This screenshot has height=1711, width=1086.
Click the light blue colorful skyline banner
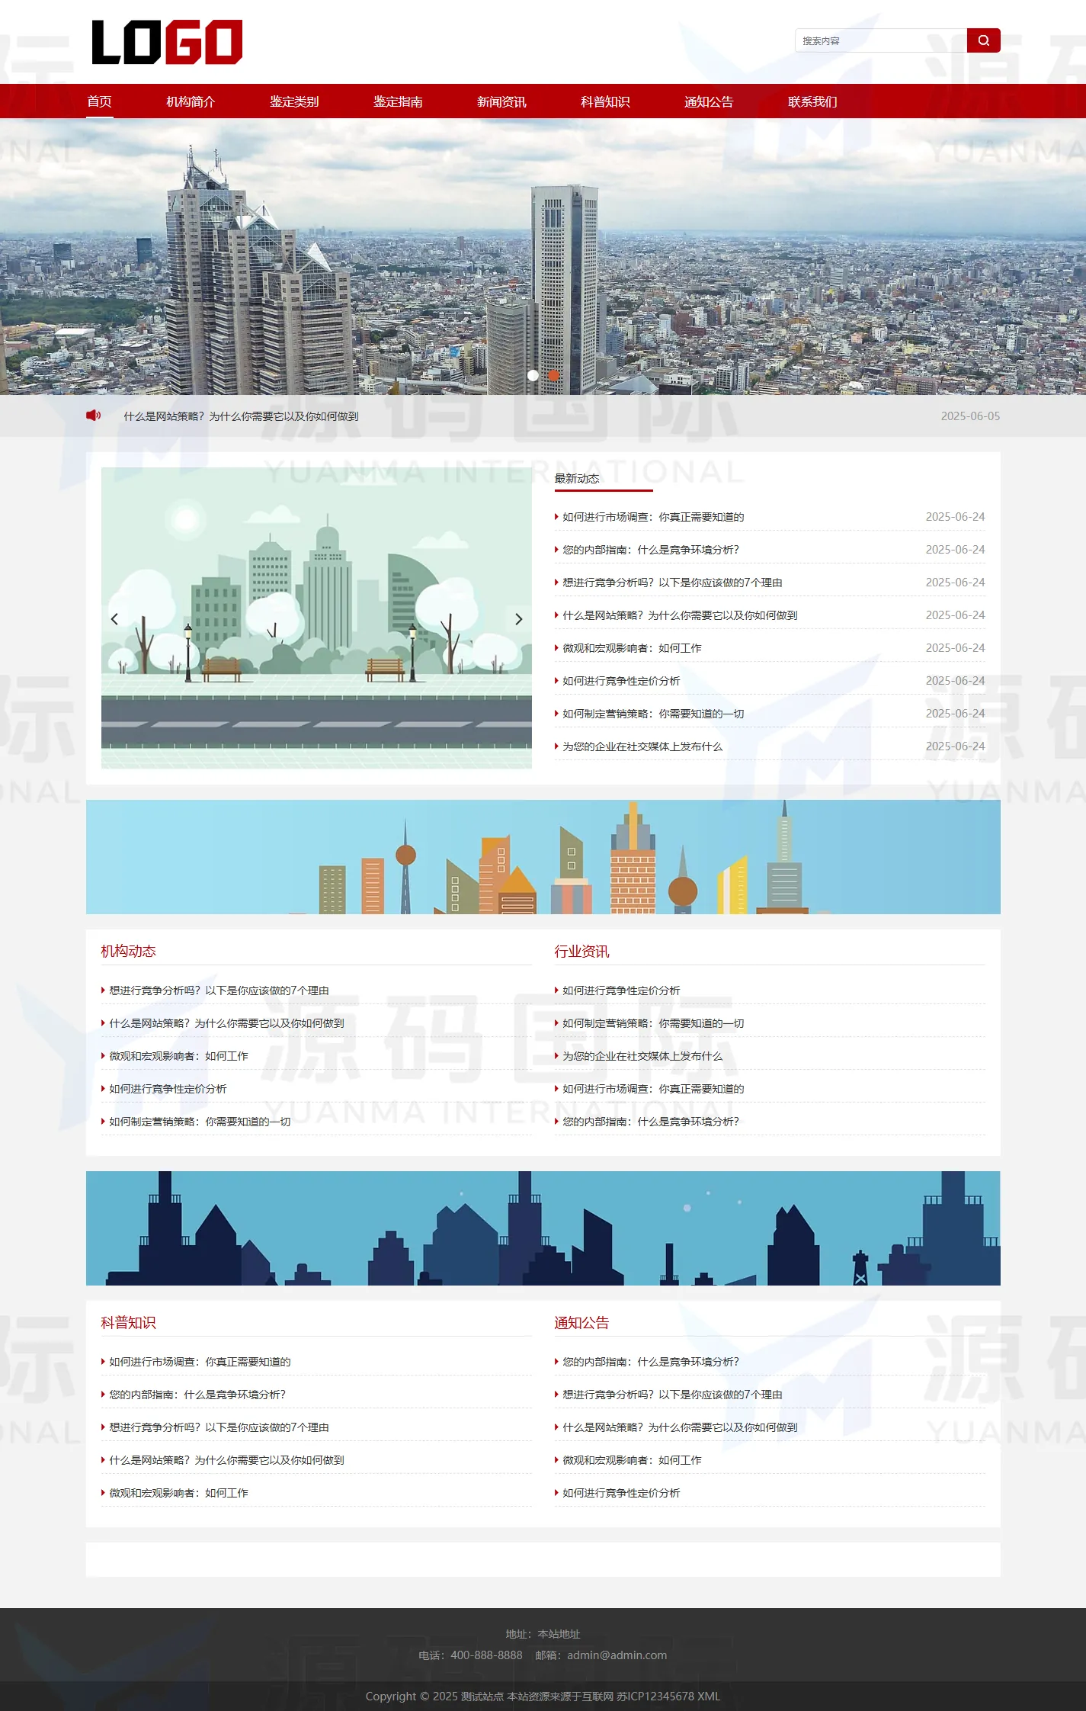543,857
